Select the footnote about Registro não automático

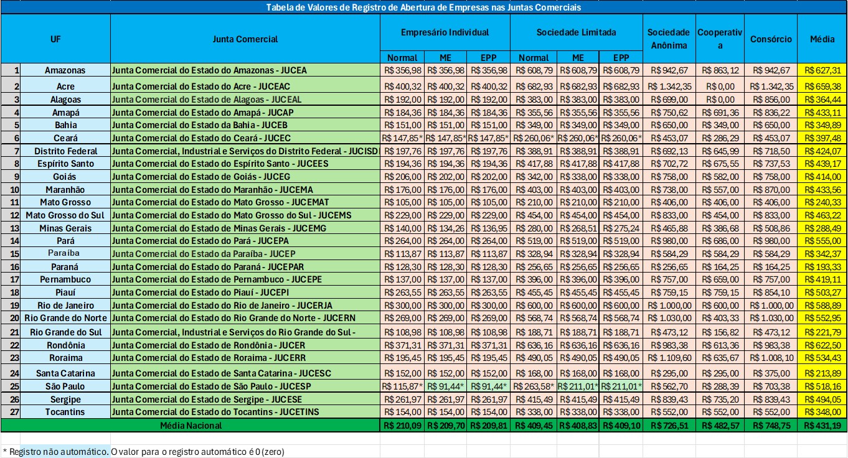click(x=143, y=452)
